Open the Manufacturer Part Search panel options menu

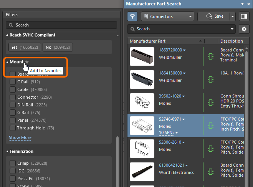click(x=242, y=4)
